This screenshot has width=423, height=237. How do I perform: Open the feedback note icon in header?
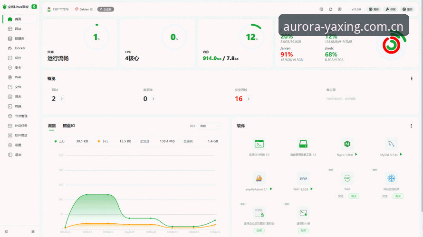340,9
